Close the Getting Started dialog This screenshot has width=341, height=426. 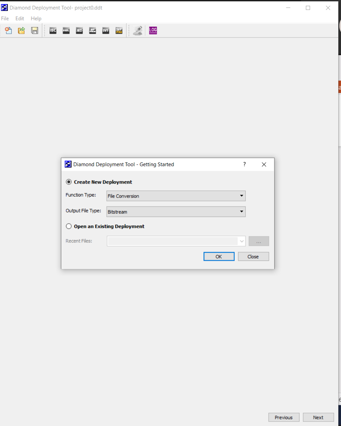(x=264, y=164)
